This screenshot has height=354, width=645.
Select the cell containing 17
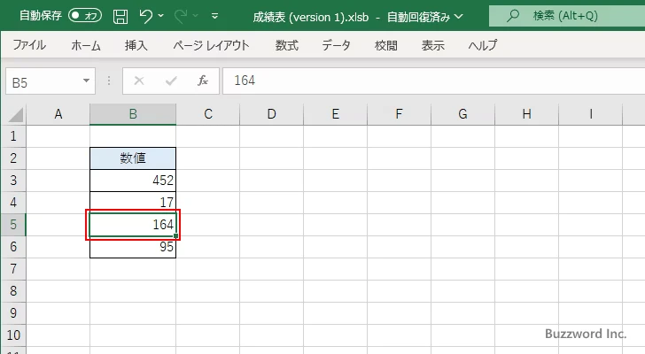point(133,203)
